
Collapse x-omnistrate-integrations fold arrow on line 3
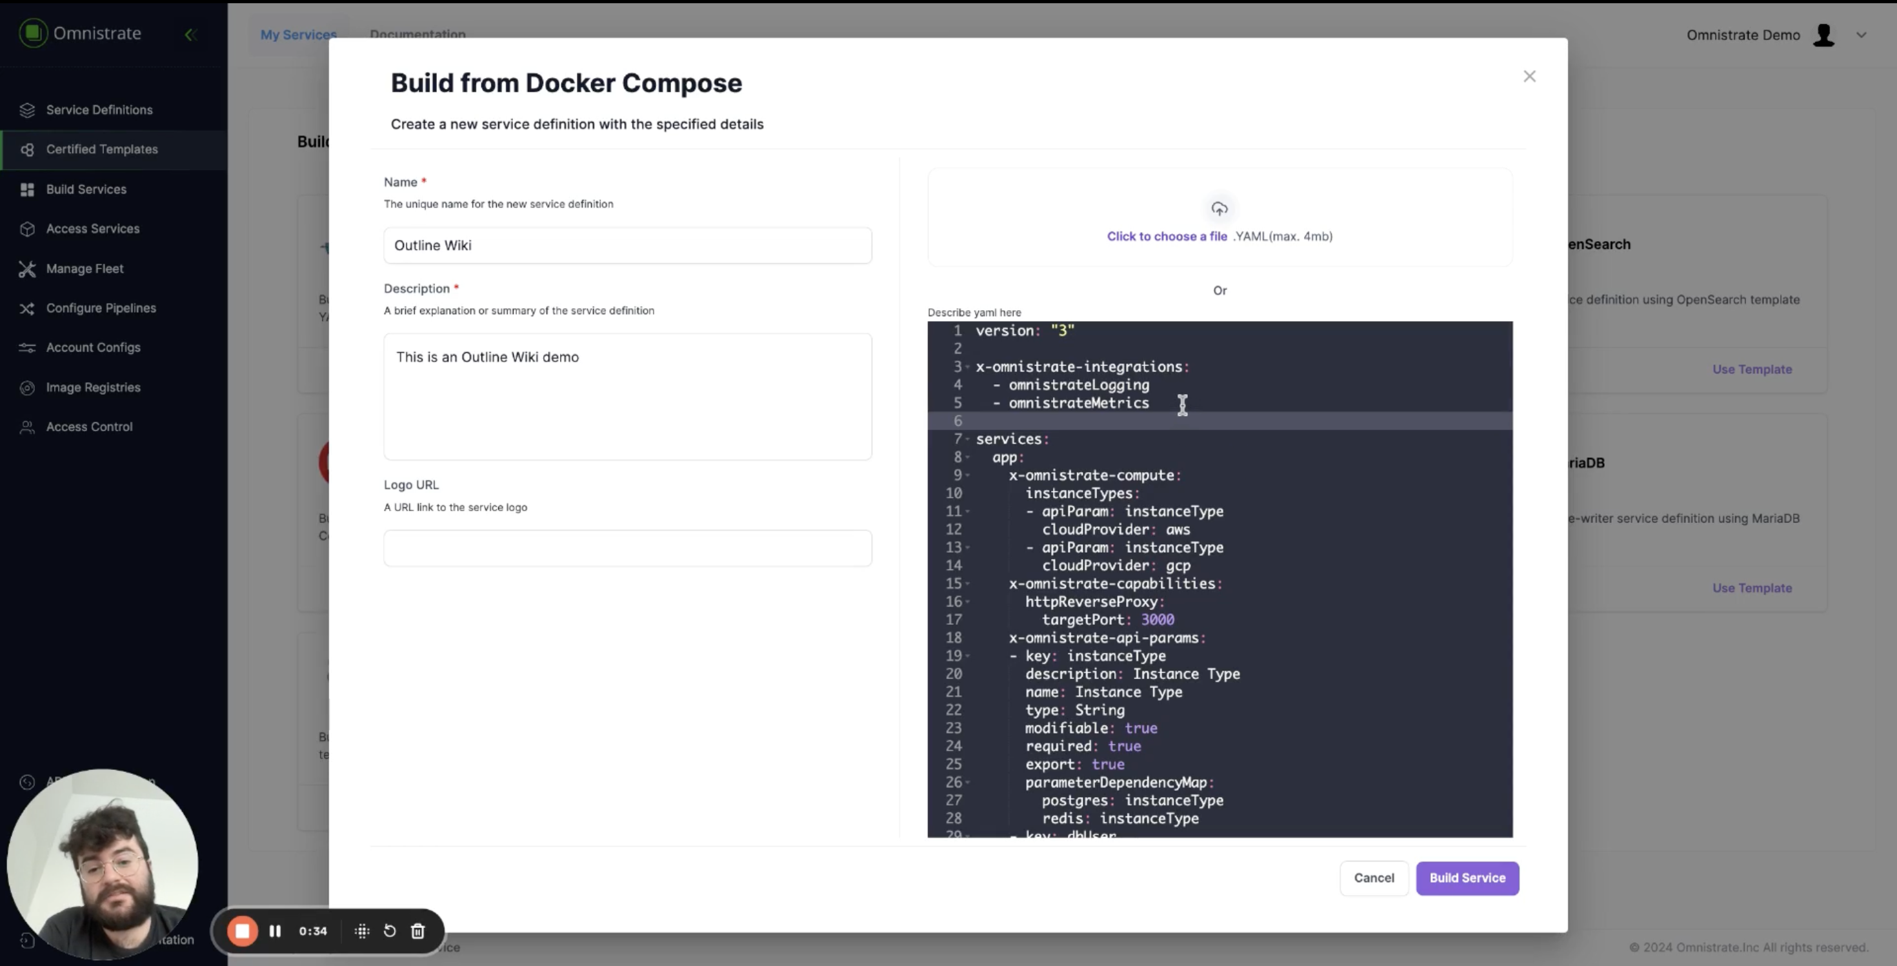[968, 366]
